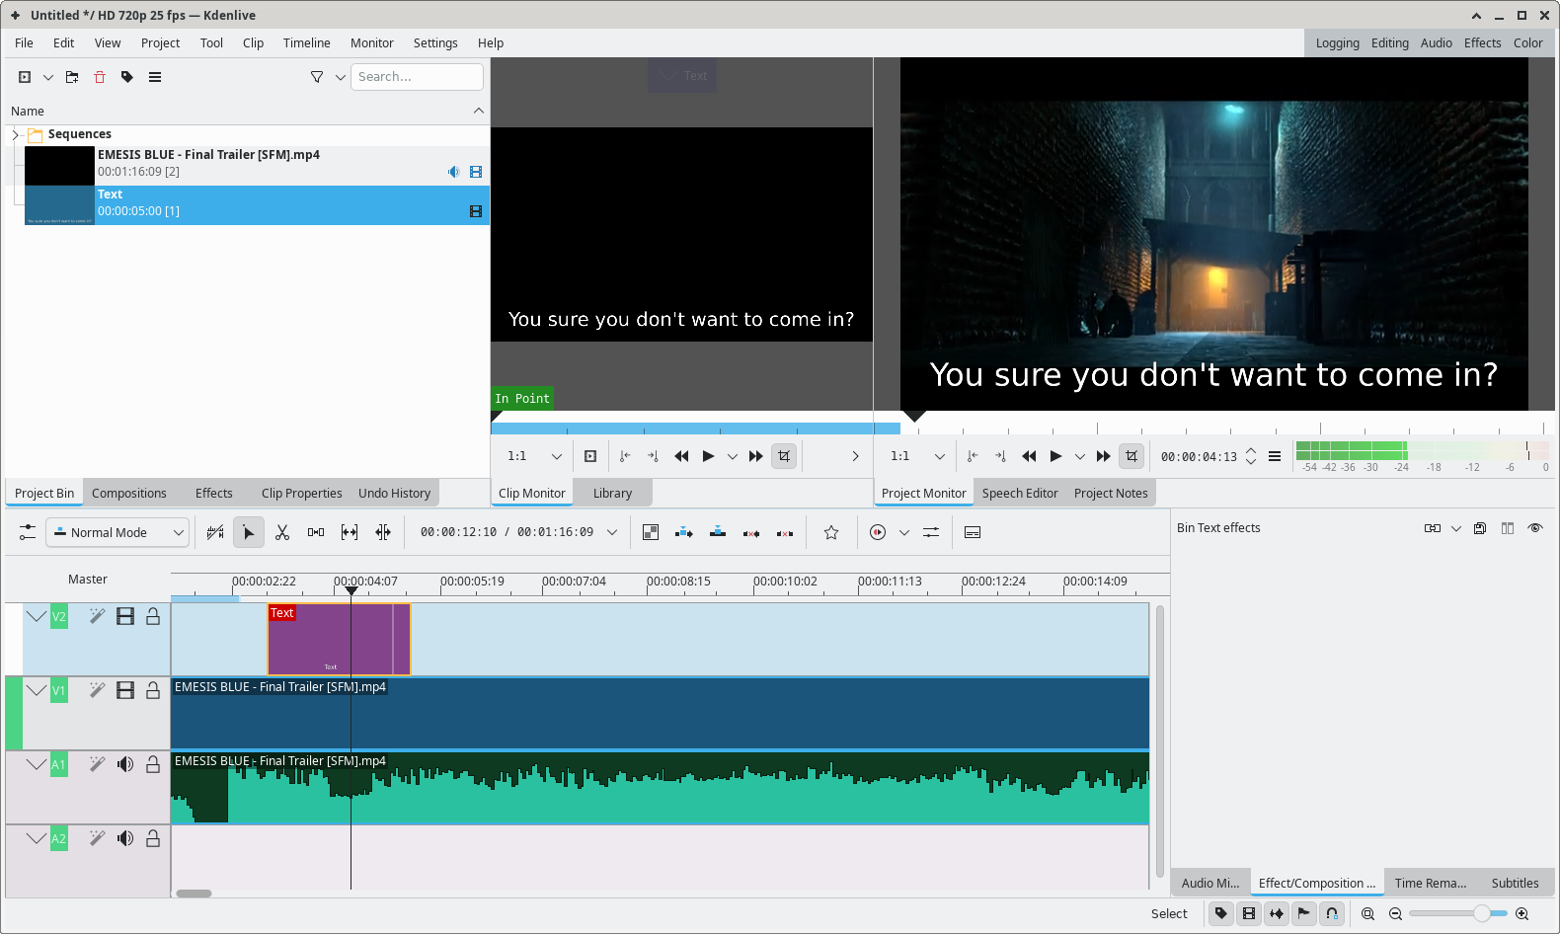Click the lift timeline zone icon
Viewport: 1560px width, 934px height.
[x=785, y=532]
